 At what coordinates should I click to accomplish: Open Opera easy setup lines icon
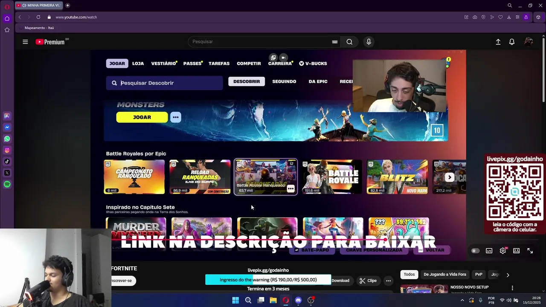point(517,17)
